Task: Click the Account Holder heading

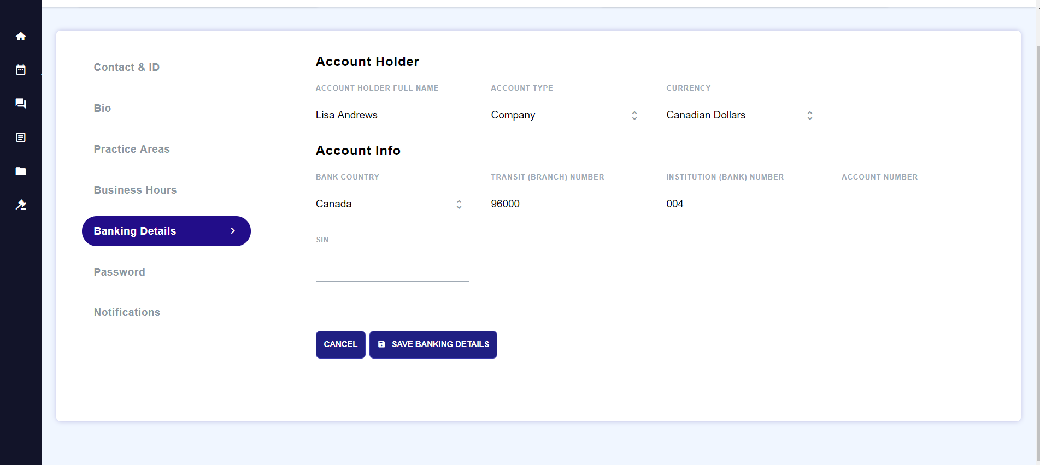Action: click(x=367, y=62)
